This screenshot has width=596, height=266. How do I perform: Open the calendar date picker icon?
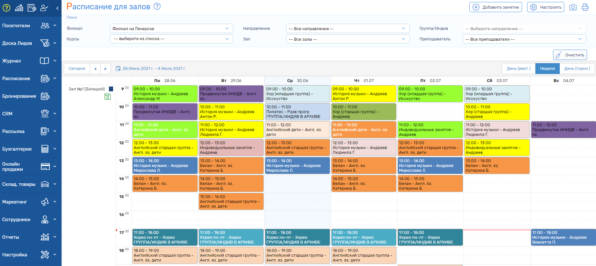tap(118, 69)
